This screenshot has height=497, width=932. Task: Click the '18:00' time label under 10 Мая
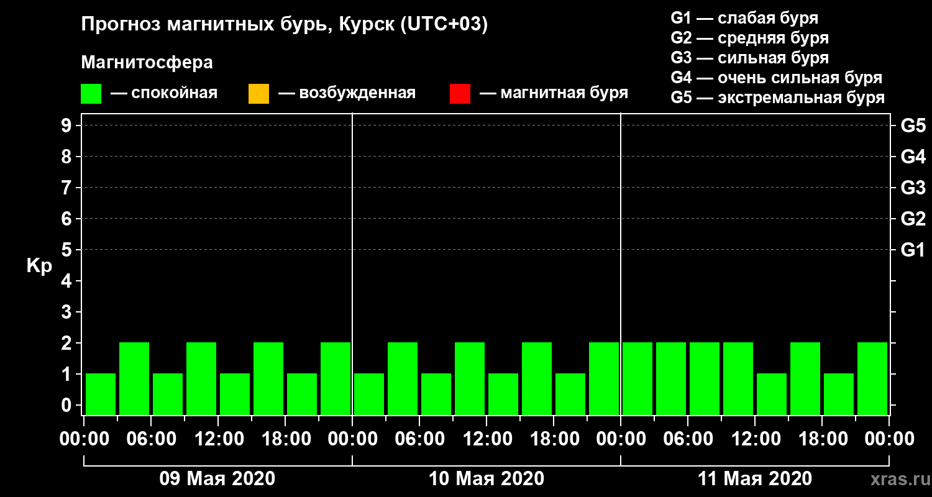[x=554, y=439]
